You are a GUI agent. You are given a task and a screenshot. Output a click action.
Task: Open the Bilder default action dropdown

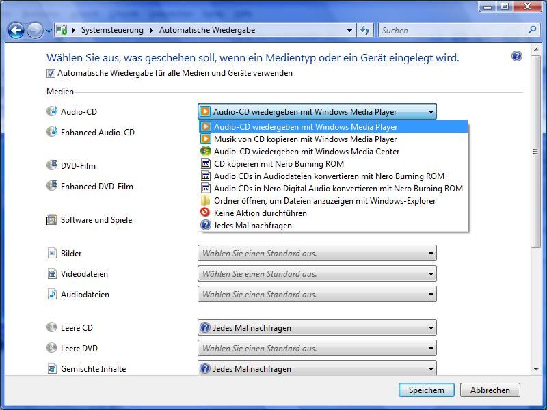coord(317,253)
